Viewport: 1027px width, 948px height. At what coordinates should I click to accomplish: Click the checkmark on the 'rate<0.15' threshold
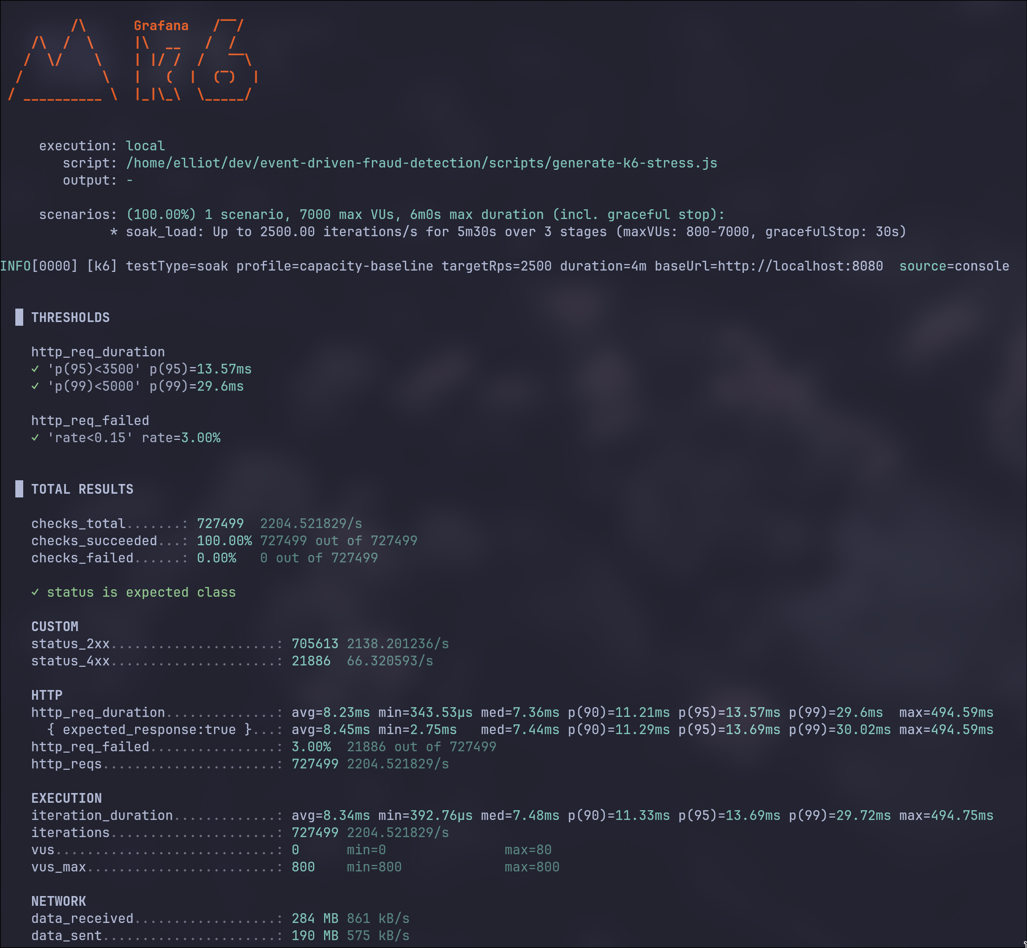coord(35,438)
